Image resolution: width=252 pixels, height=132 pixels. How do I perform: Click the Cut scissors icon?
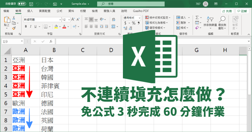[14, 18]
